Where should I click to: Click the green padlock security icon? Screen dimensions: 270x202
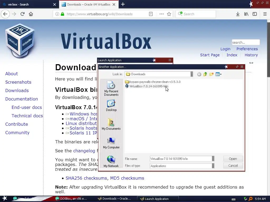click(63, 14)
